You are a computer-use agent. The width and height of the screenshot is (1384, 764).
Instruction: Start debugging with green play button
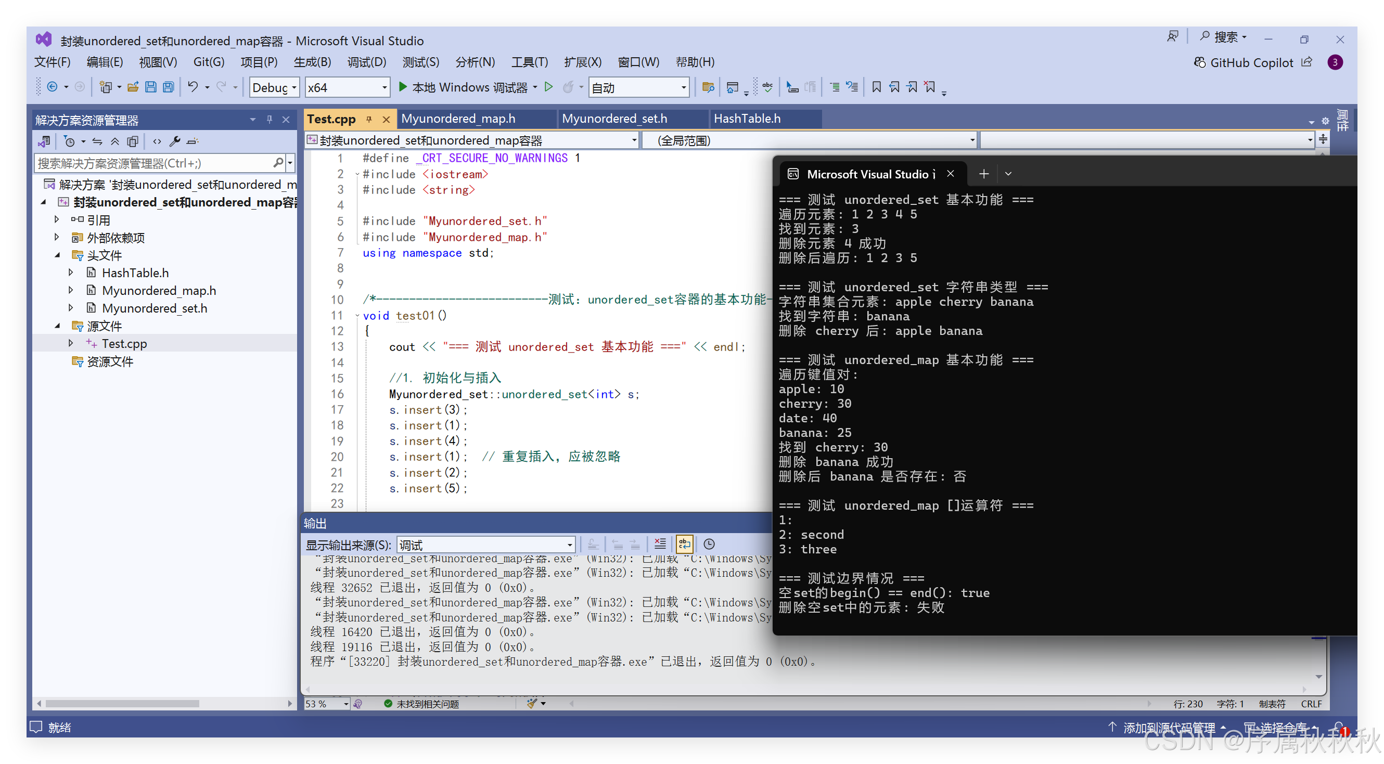(x=403, y=87)
